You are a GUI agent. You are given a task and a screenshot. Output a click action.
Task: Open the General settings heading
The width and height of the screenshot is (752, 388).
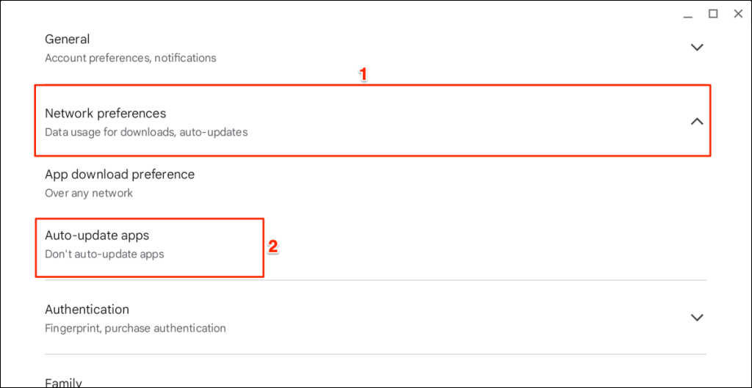[68, 39]
